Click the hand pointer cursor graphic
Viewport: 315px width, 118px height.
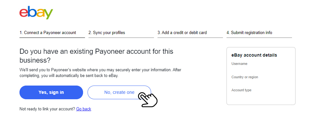[148, 100]
